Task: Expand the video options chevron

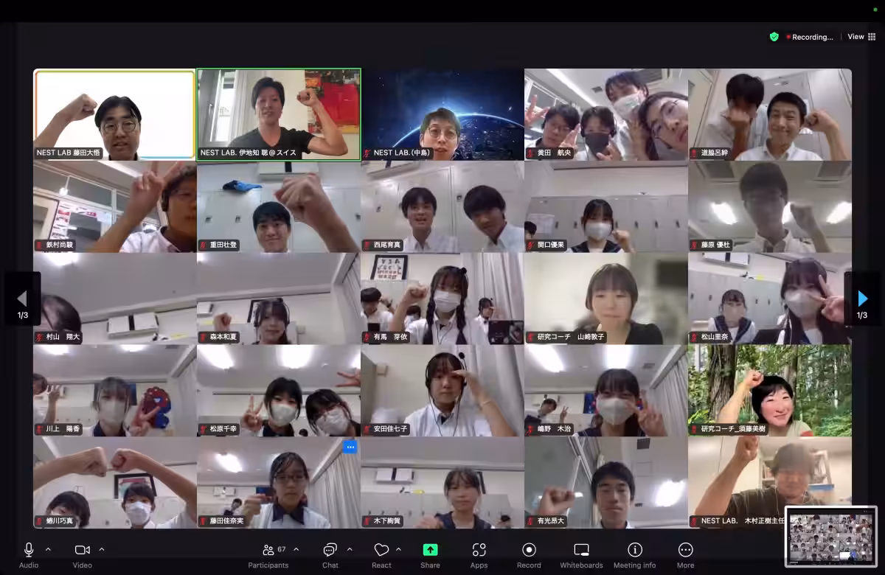Action: (x=102, y=549)
